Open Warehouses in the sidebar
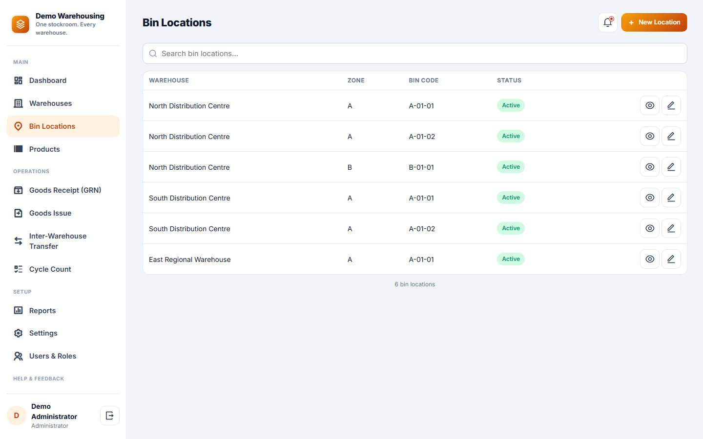The height and width of the screenshot is (439, 703). (63, 103)
